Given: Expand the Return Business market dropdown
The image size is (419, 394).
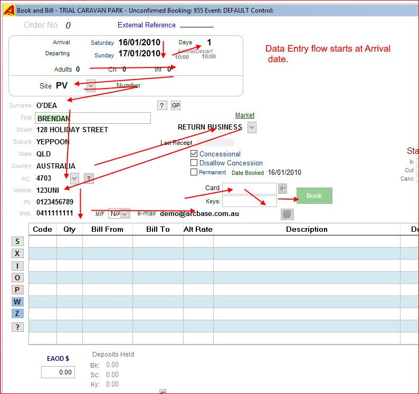Looking at the screenshot, I should (x=252, y=127).
